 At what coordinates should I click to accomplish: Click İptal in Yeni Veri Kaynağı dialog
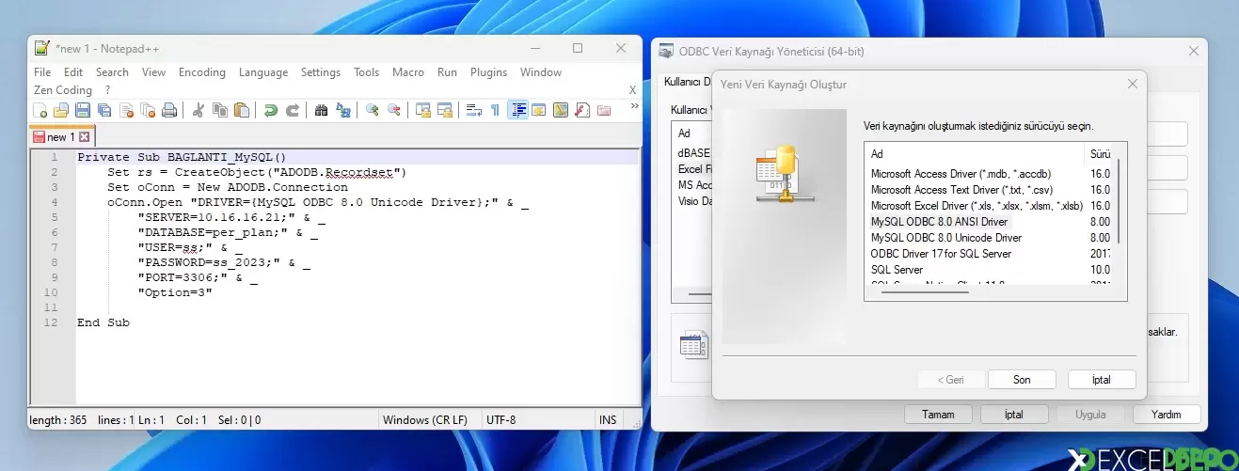1102,380
